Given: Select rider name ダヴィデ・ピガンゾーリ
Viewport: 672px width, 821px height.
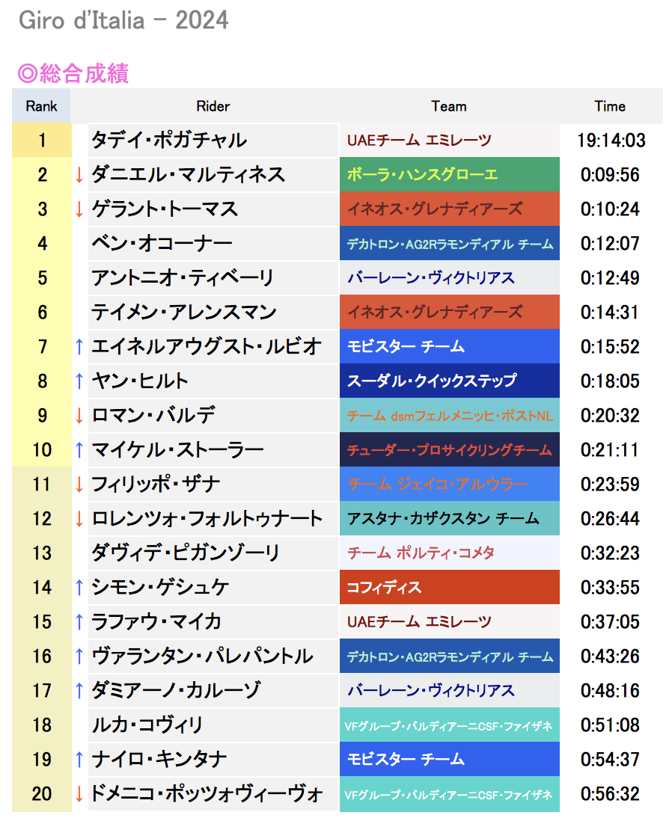Looking at the screenshot, I should click(x=186, y=553).
